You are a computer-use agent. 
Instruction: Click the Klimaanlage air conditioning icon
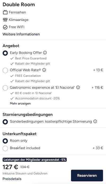(5, 20)
